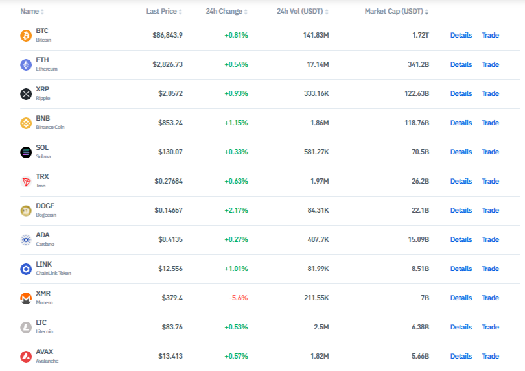
Task: Sort the table by Name
Action: (x=32, y=12)
